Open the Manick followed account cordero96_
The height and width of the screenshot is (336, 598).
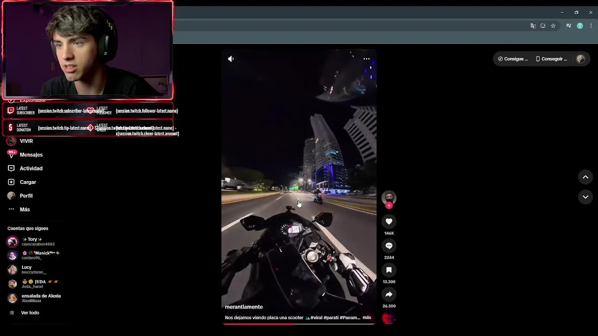pyautogui.click(x=37, y=255)
